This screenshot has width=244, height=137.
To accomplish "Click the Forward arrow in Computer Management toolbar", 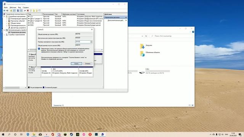I will point(7,11).
